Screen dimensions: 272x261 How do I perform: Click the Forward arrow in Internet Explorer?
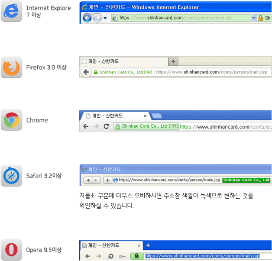tap(97, 18)
